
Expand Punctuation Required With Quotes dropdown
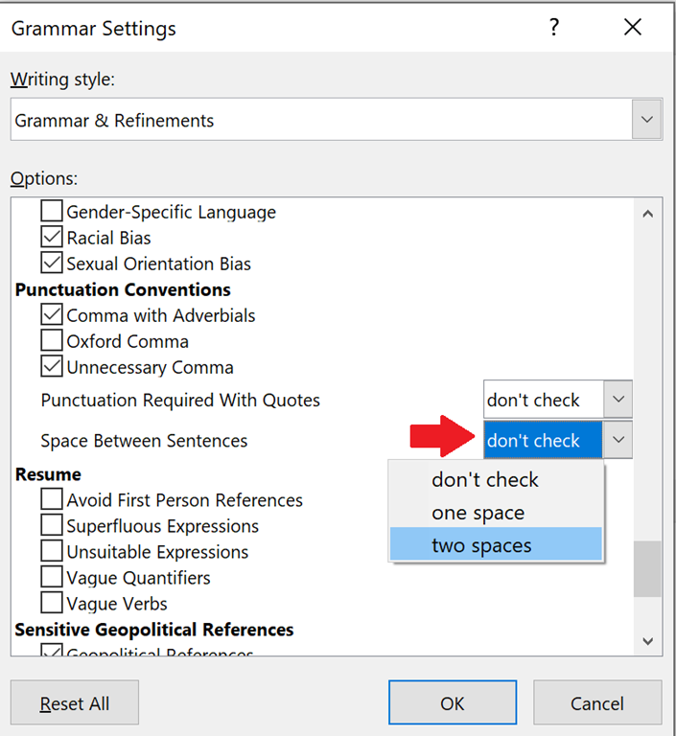click(618, 400)
